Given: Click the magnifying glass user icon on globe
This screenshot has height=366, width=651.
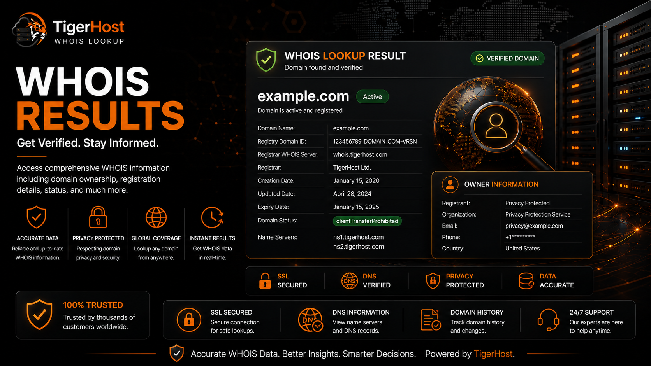Looking at the screenshot, I should point(496,126).
